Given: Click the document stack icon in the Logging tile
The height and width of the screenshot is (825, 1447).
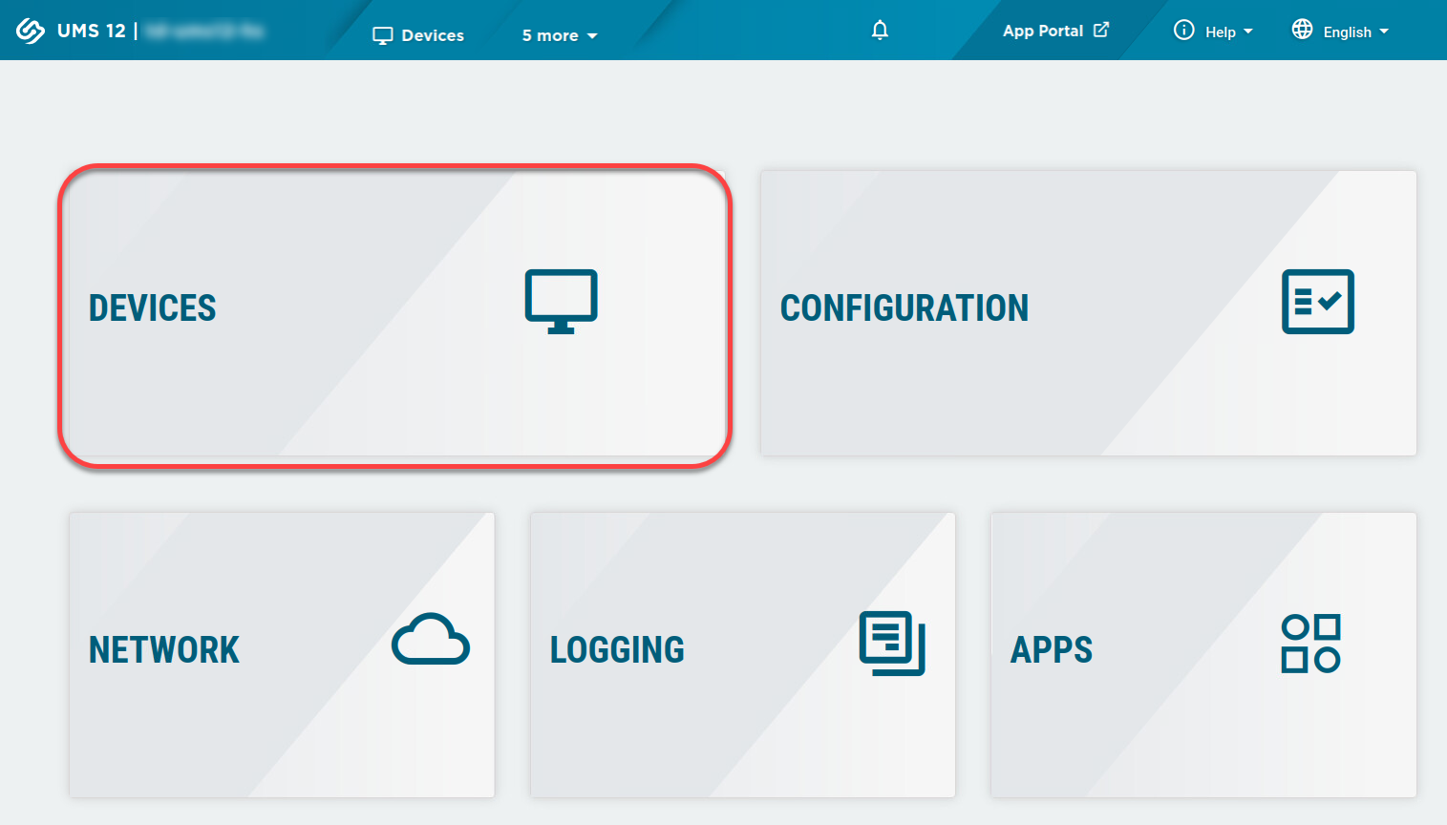Looking at the screenshot, I should pyautogui.click(x=892, y=643).
